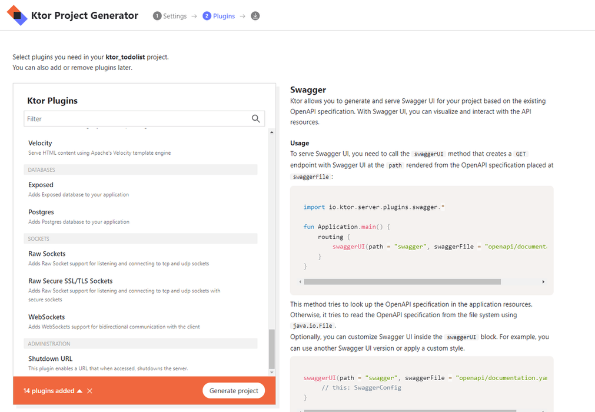Select the Velocity plugin
Screen dimensions: 595x412
[x=40, y=143]
